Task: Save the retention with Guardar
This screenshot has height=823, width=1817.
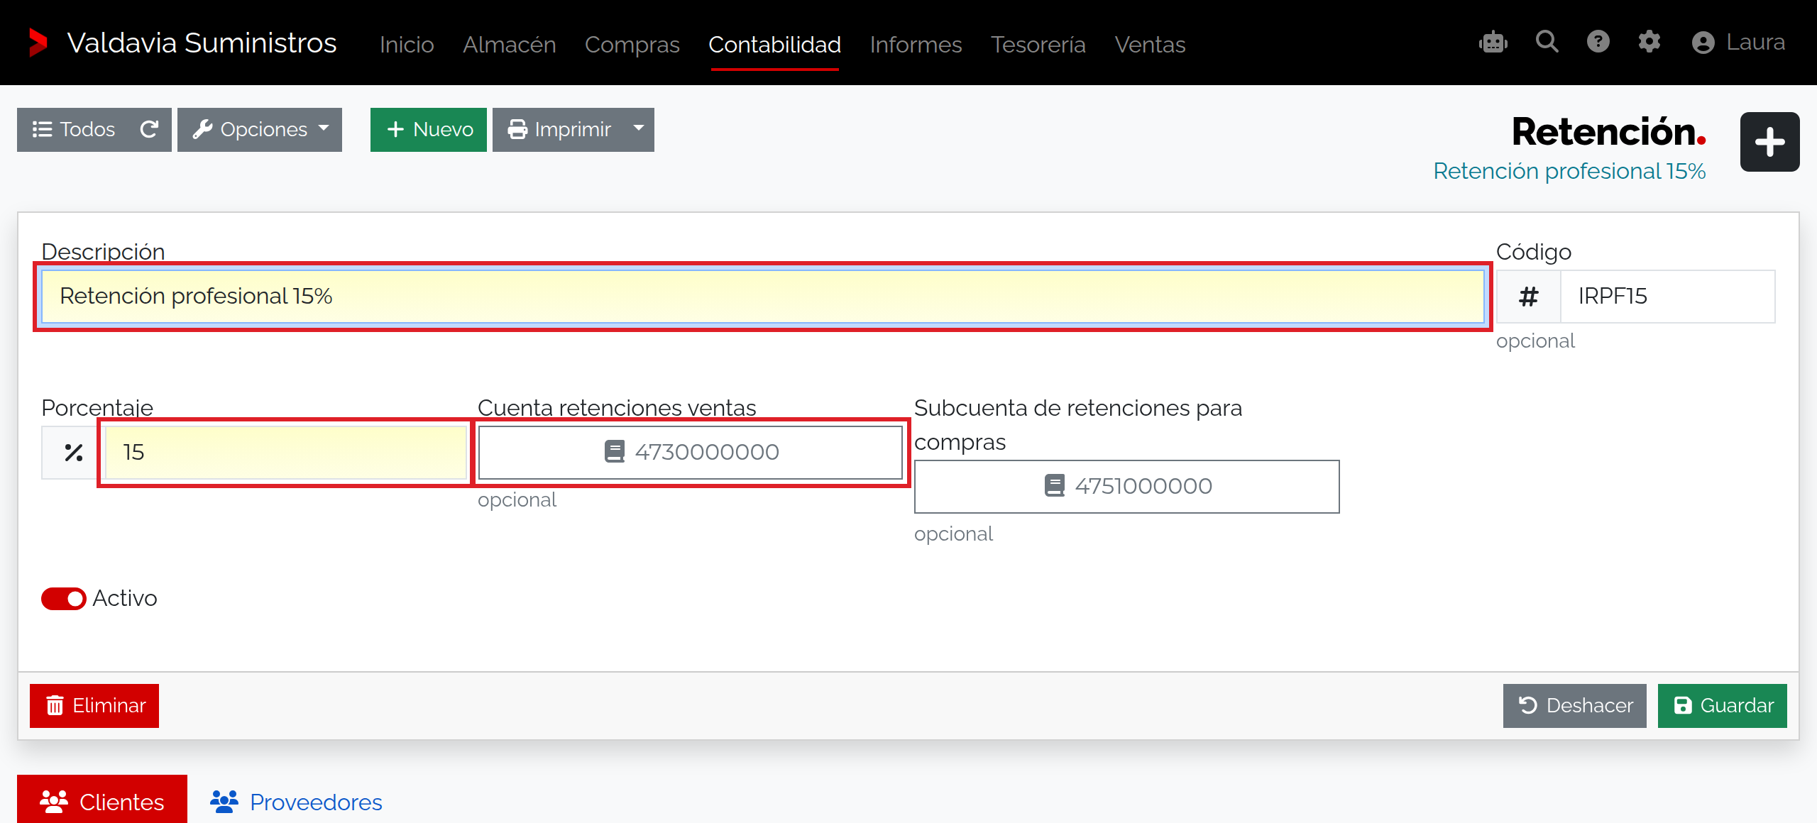Action: 1723,705
